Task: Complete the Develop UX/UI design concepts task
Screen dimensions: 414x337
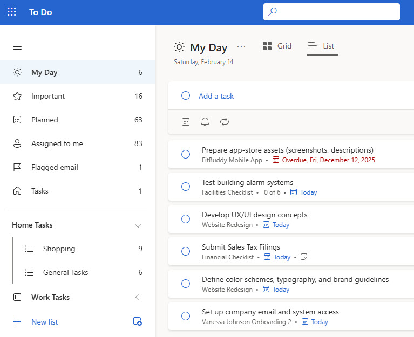Action: [186, 219]
